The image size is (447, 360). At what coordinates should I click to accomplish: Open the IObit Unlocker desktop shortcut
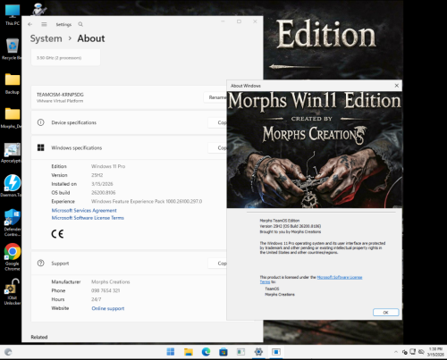[x=13, y=292]
